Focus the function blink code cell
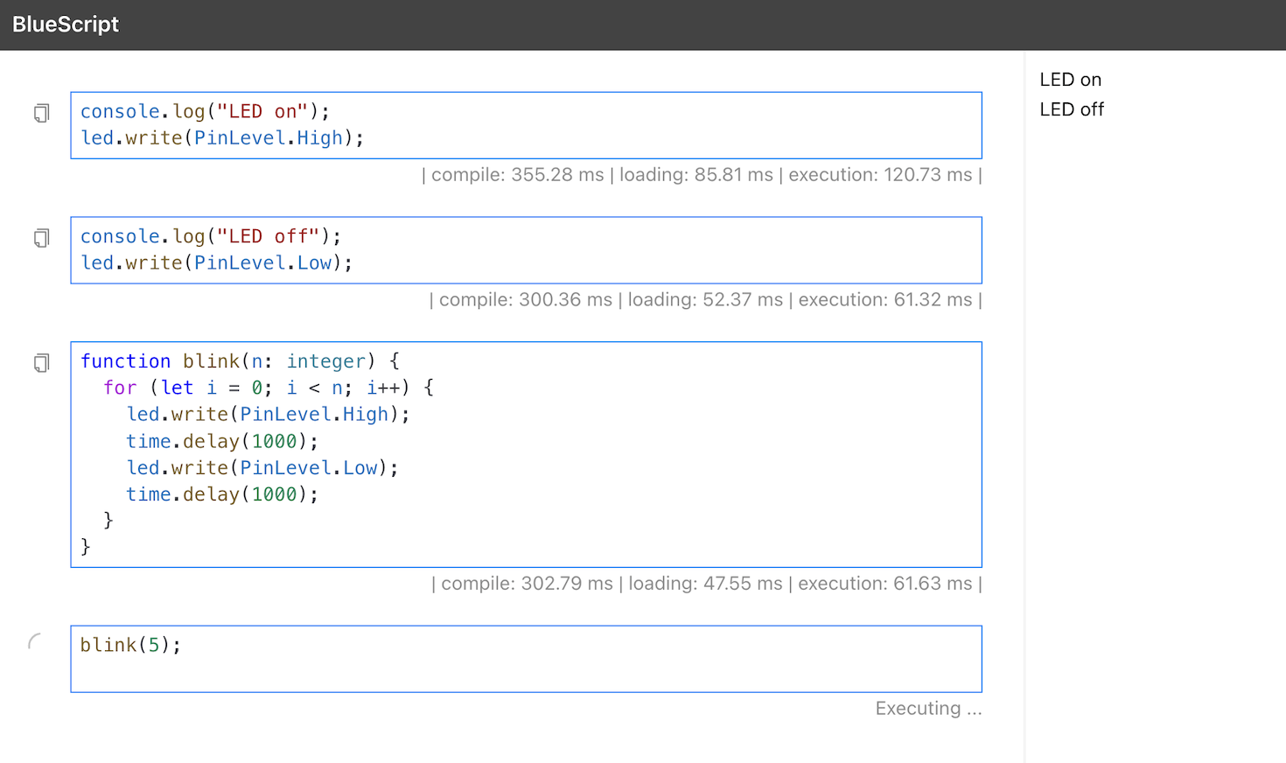This screenshot has width=1286, height=763. coord(526,454)
